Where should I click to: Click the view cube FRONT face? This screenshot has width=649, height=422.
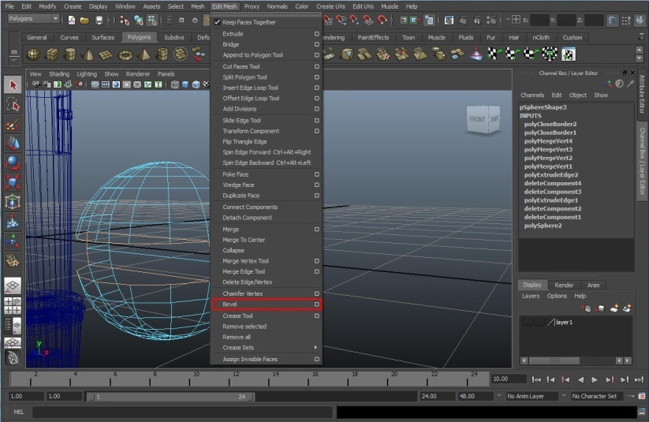point(477,120)
